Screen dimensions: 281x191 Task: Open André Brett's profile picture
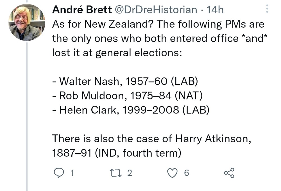coord(27,23)
